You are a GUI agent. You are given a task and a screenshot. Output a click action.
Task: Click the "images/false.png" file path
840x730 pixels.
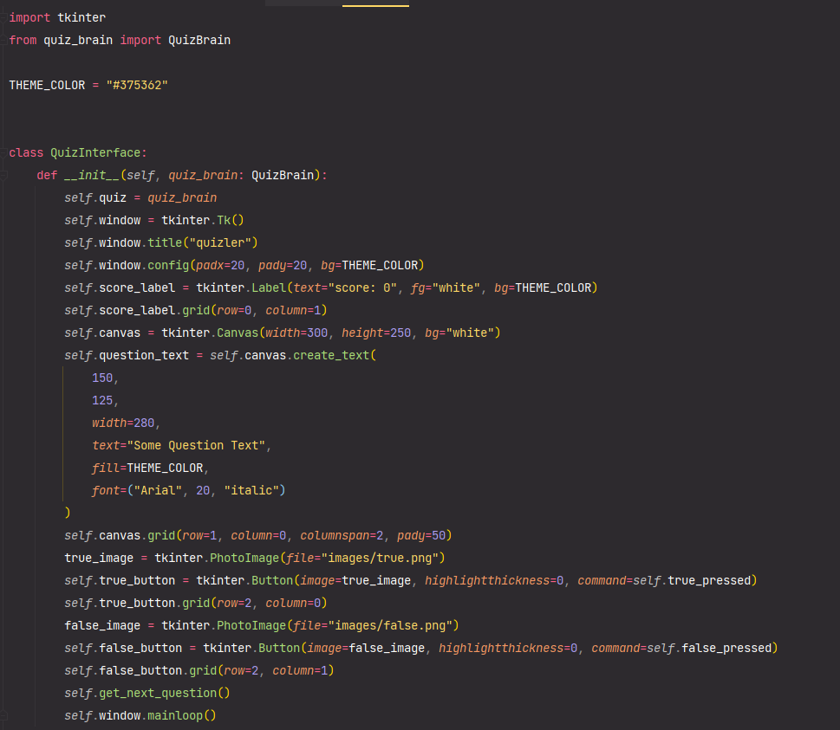(x=390, y=625)
